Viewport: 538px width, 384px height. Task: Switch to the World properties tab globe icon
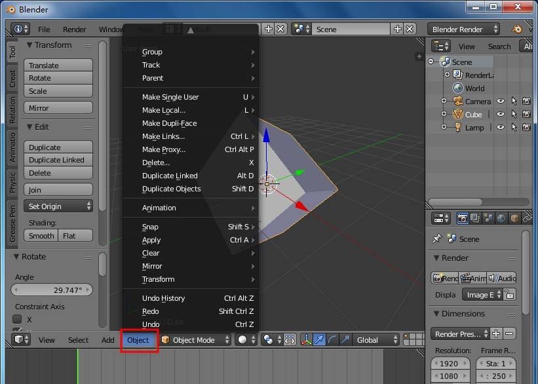(x=501, y=218)
